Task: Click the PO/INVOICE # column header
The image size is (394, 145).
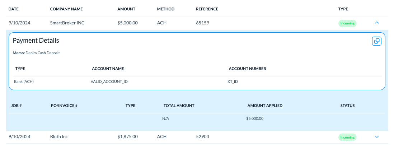Action: (64, 106)
